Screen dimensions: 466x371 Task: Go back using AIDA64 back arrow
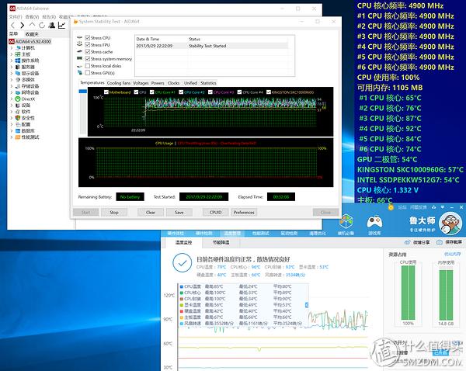click(12, 26)
